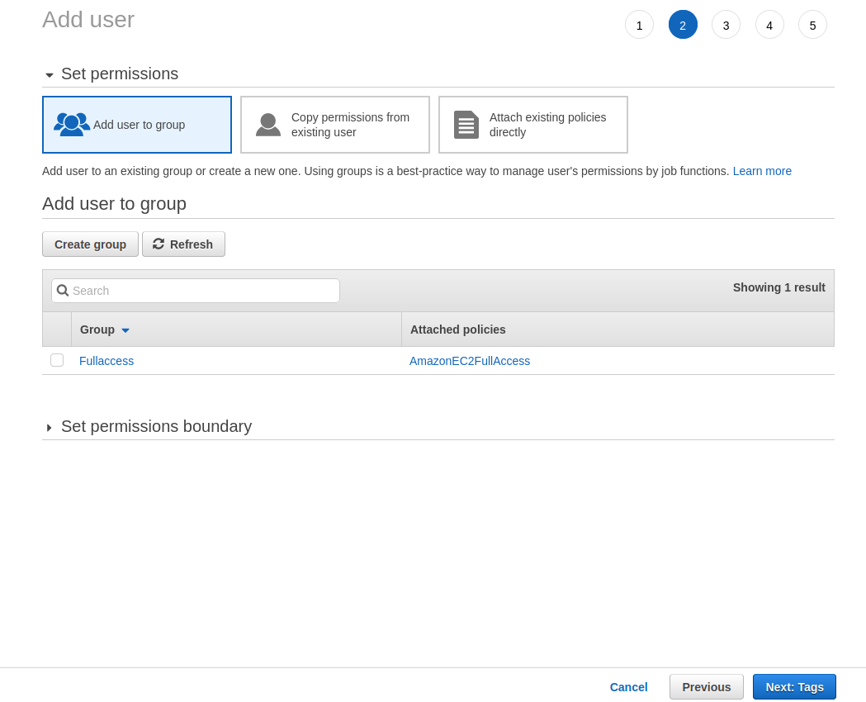This screenshot has width=866, height=702.
Task: Click the Add user page title
Action: [x=88, y=20]
